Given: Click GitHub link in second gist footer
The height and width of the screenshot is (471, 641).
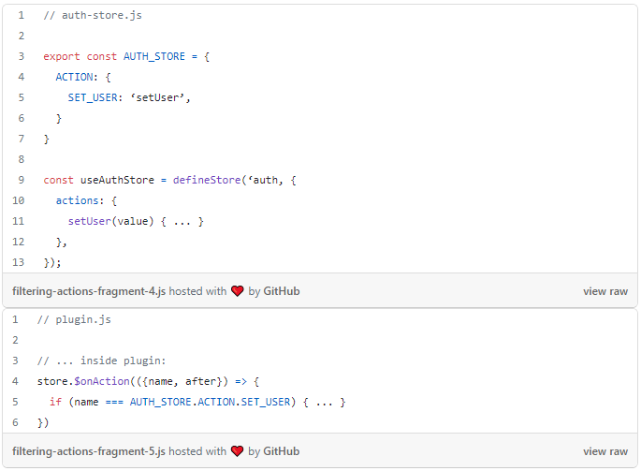Looking at the screenshot, I should click(282, 451).
